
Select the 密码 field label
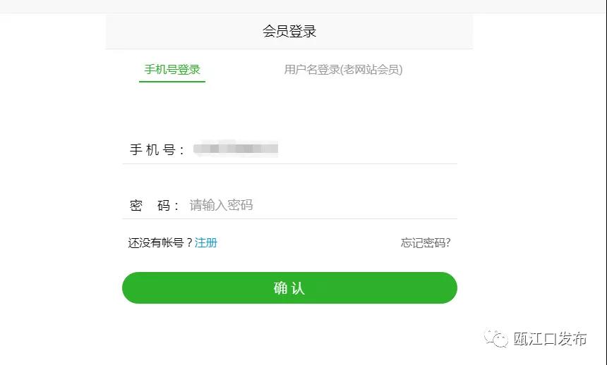pyautogui.click(x=154, y=206)
